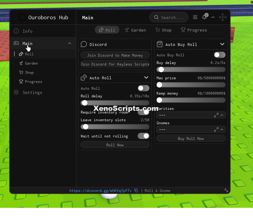Open Info in the sidebar

(x=43, y=31)
